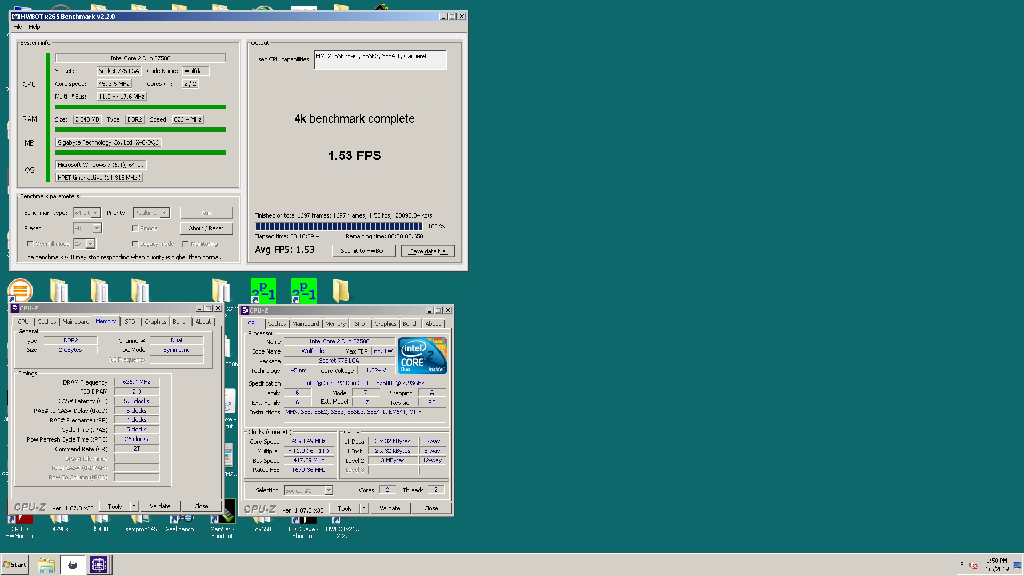Switch to SPD tab in left CPU-Z
The image size is (1024, 576).
(x=130, y=322)
